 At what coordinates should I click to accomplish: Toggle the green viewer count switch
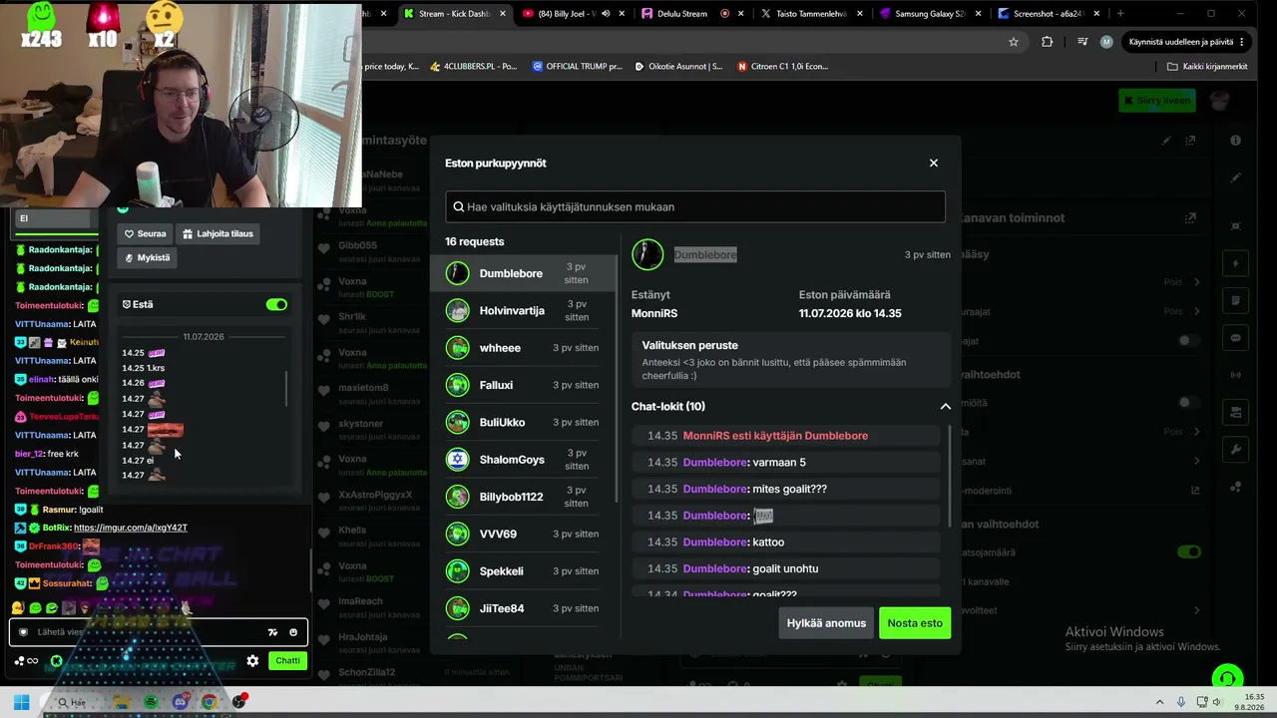tap(1188, 551)
